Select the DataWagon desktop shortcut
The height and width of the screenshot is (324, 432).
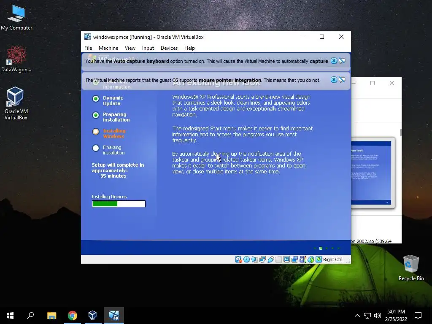tap(16, 59)
